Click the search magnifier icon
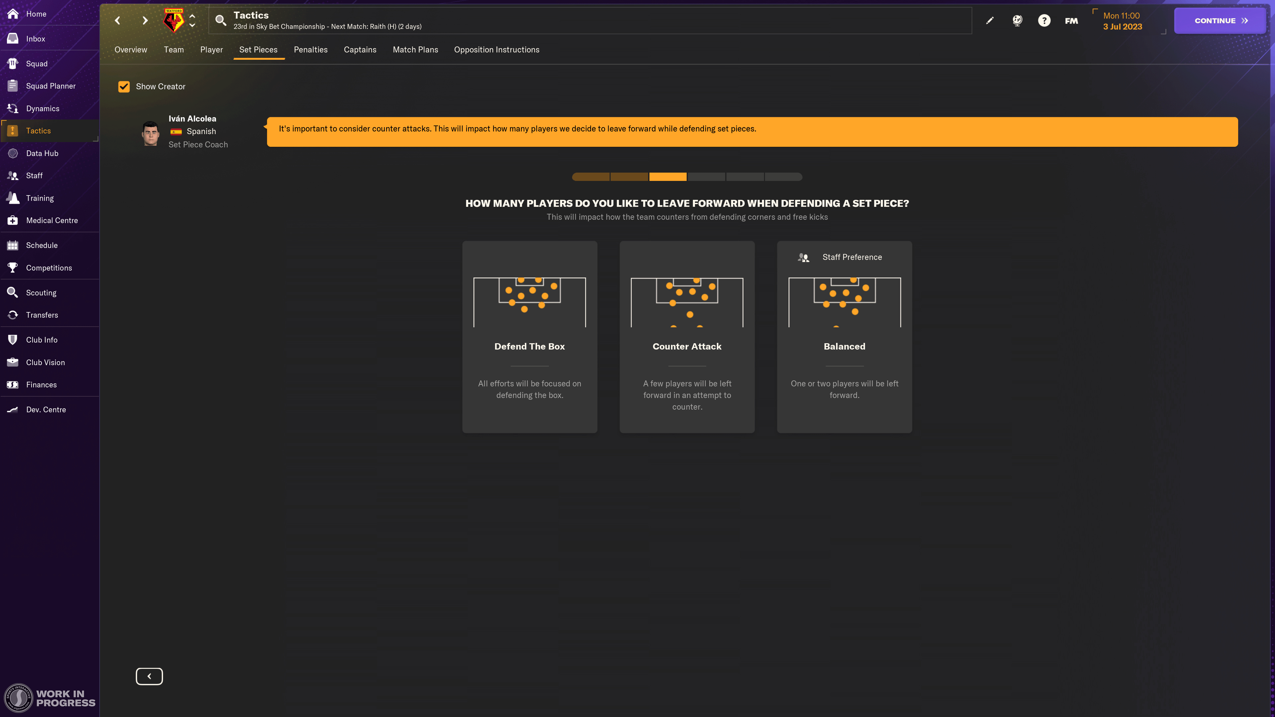The width and height of the screenshot is (1275, 717). (221, 20)
